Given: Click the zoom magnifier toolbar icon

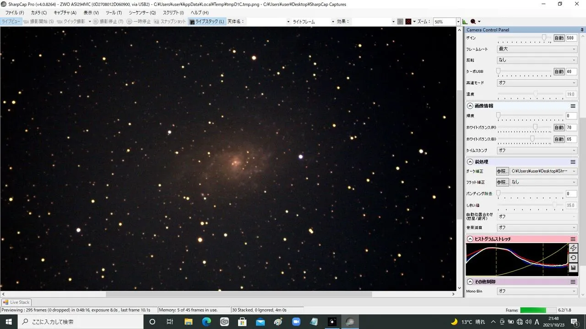Looking at the screenshot, I should pyautogui.click(x=473, y=21).
